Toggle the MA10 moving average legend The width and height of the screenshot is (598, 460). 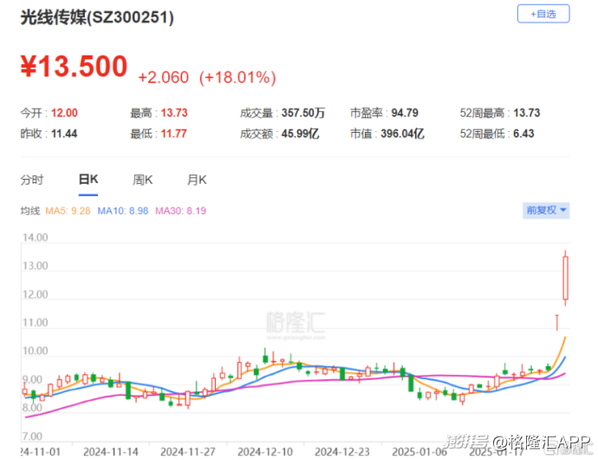click(124, 210)
